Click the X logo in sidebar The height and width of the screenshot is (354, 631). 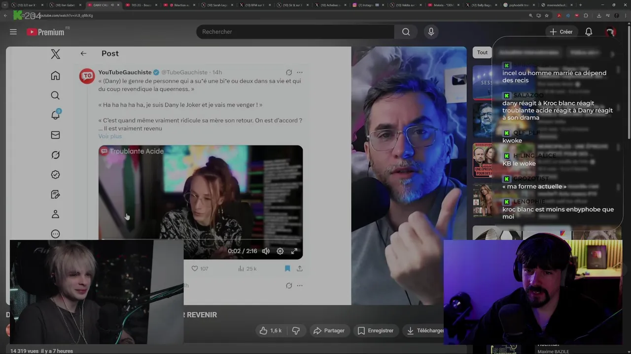coord(55,54)
